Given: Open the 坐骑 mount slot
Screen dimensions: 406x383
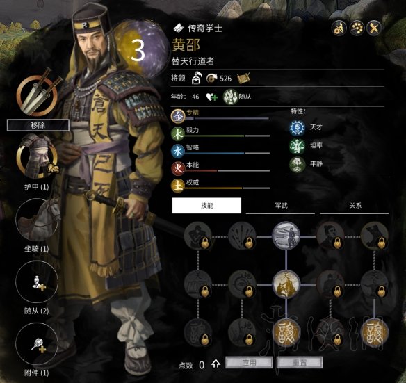Looking at the screenshot, I should coord(37,220).
